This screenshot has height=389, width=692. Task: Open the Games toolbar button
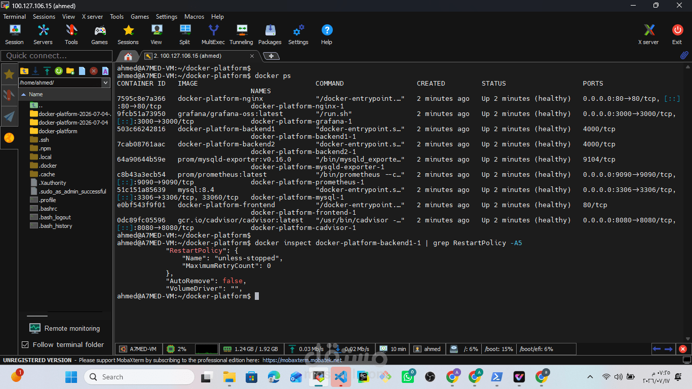point(99,34)
